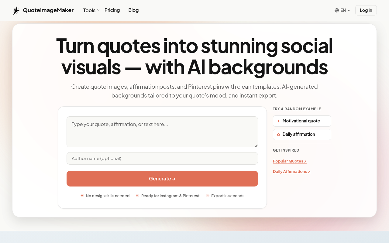Click the QuoteImageMaker spark logo icon

click(x=16, y=10)
